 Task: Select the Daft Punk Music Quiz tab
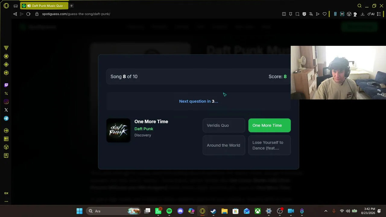[44, 6]
